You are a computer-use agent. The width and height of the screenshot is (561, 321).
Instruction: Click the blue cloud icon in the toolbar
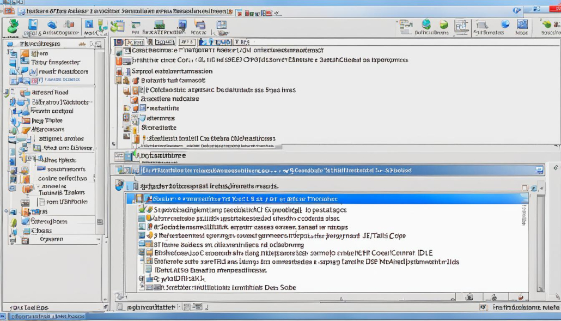(52, 25)
